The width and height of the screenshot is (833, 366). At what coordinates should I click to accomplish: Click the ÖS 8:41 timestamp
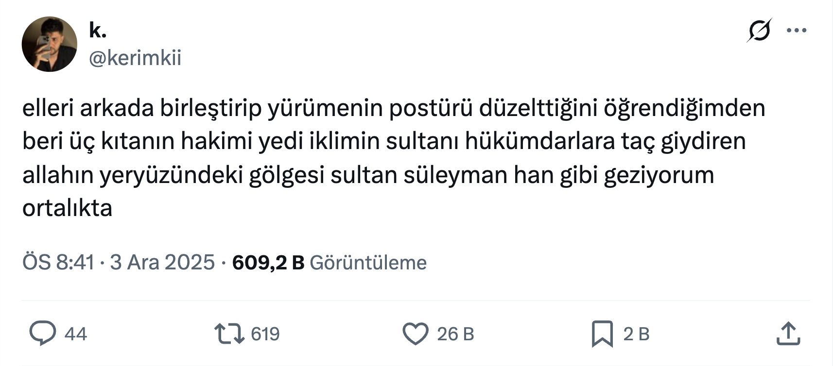(58, 263)
